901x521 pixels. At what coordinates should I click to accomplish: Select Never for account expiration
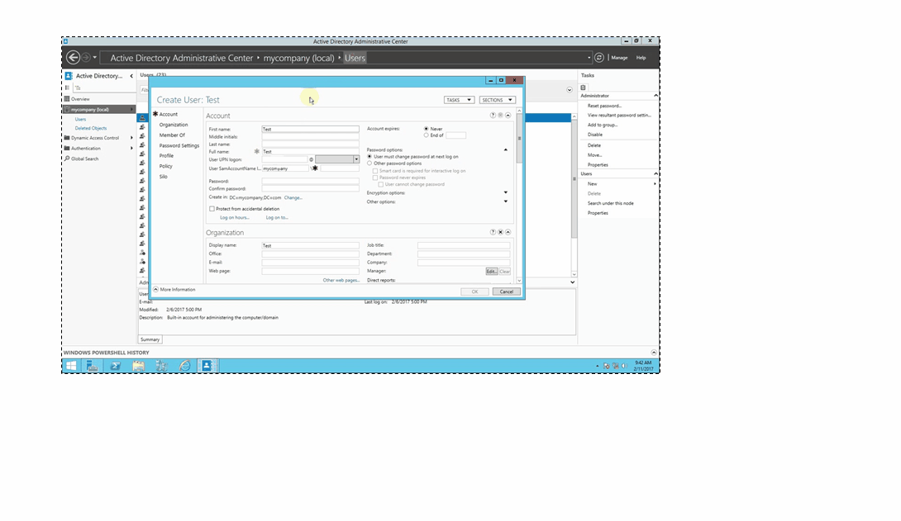tap(426, 129)
